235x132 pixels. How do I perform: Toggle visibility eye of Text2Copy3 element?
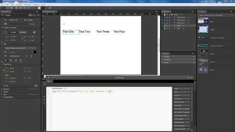(x=167, y=17)
